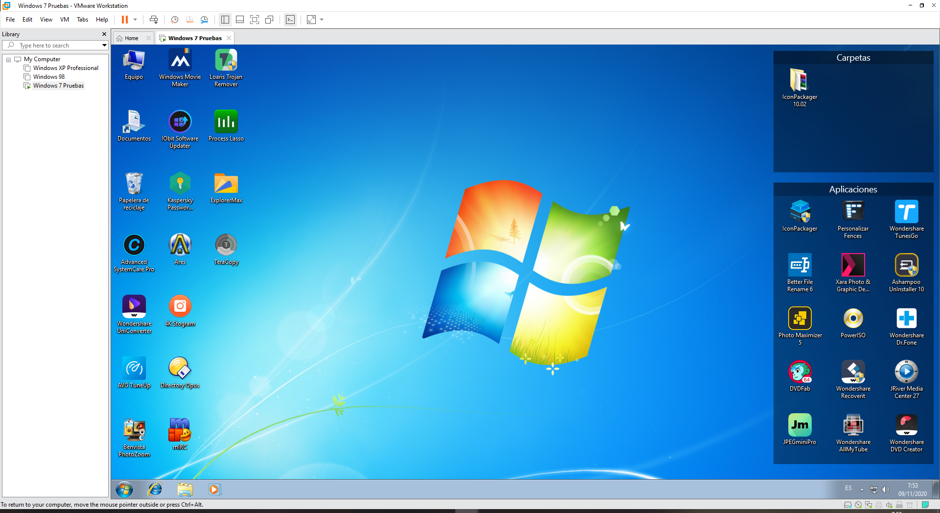
Task: Select the Ares desktop icon
Action: (x=180, y=250)
